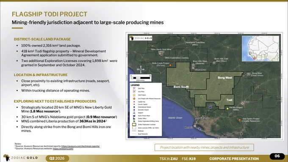Click the orange Iron Project star in legend
Screen dimensions: 288x162
[x=134, y=99]
